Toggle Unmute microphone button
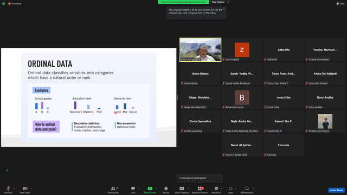Viewport: 347px width, 195px height. 8,188
